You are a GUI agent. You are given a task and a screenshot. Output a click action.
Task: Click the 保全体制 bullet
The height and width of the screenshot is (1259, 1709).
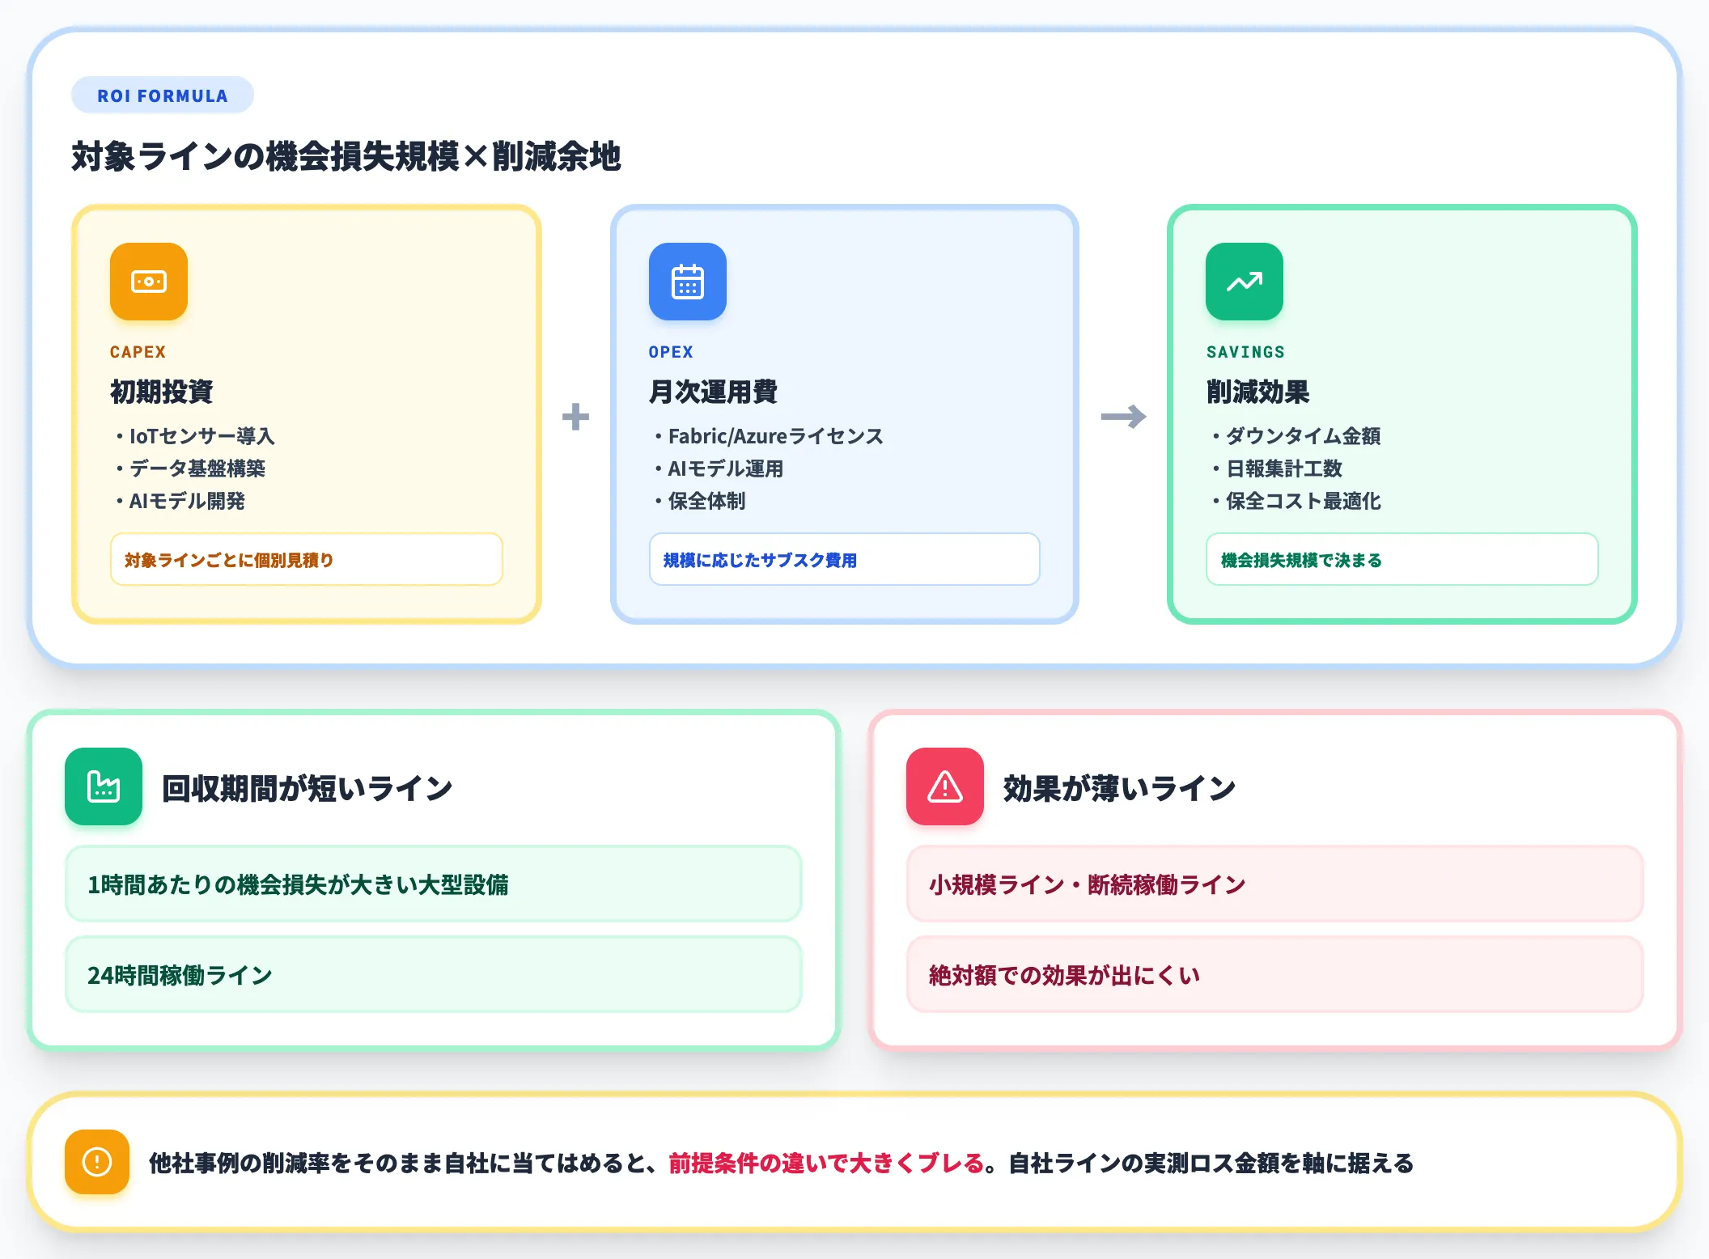tap(700, 501)
